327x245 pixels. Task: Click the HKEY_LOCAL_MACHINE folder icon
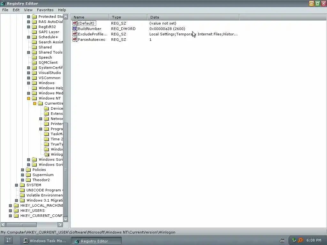click(x=16, y=205)
